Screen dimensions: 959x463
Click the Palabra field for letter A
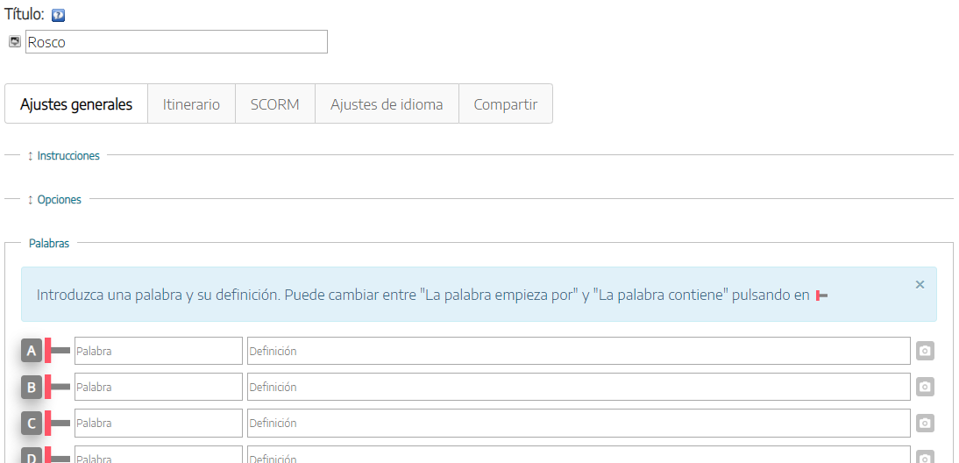tap(158, 351)
